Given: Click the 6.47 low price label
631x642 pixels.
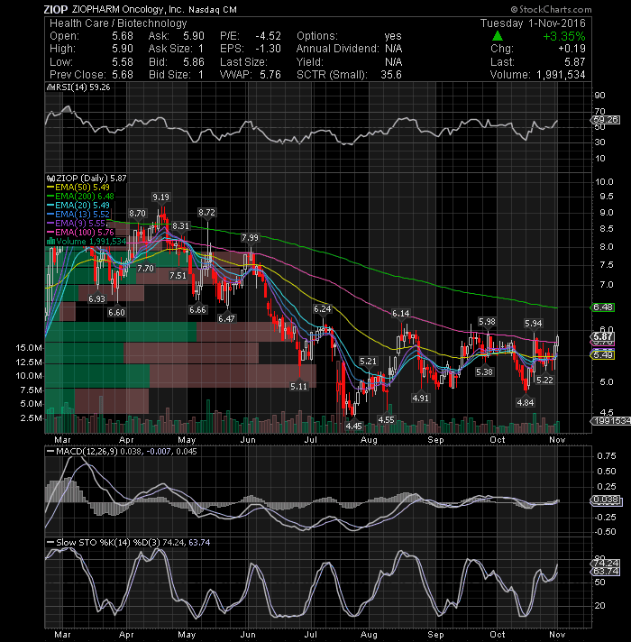Looking at the screenshot, I should [x=226, y=318].
